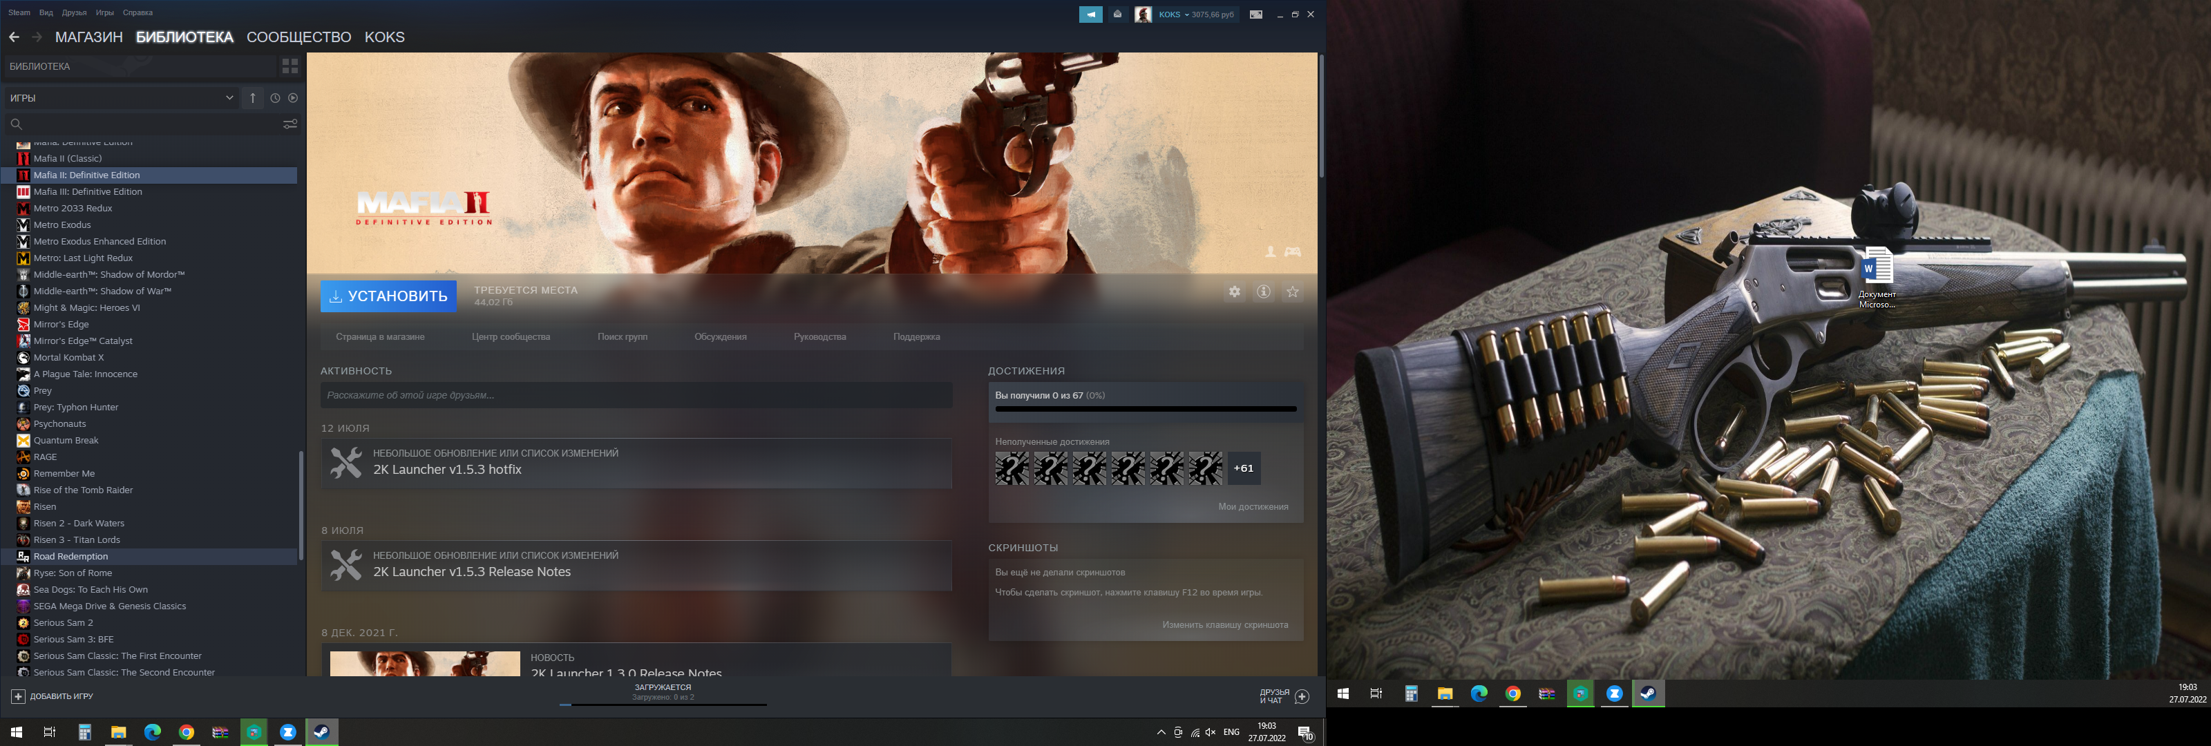Click the KOKS profile avatar
This screenshot has width=2211, height=746.
pos(1144,15)
